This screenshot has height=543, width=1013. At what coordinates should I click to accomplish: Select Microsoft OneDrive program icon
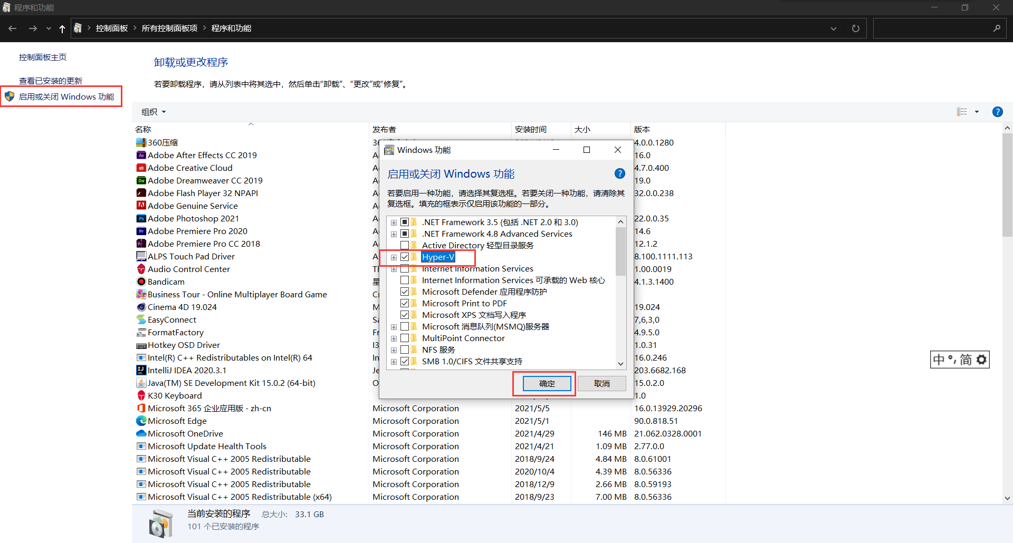coord(141,433)
